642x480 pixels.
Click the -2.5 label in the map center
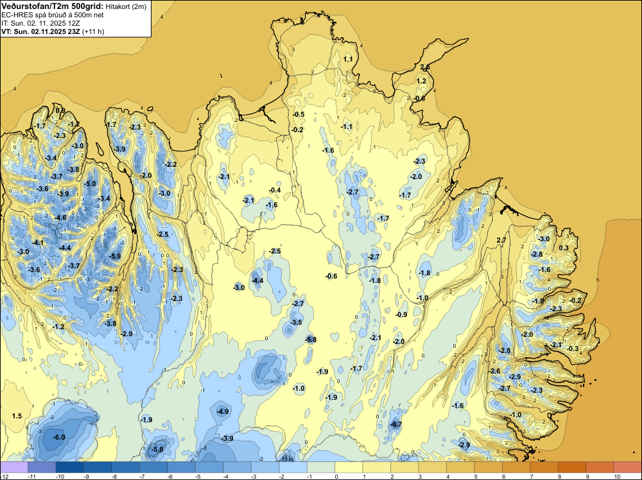[275, 251]
